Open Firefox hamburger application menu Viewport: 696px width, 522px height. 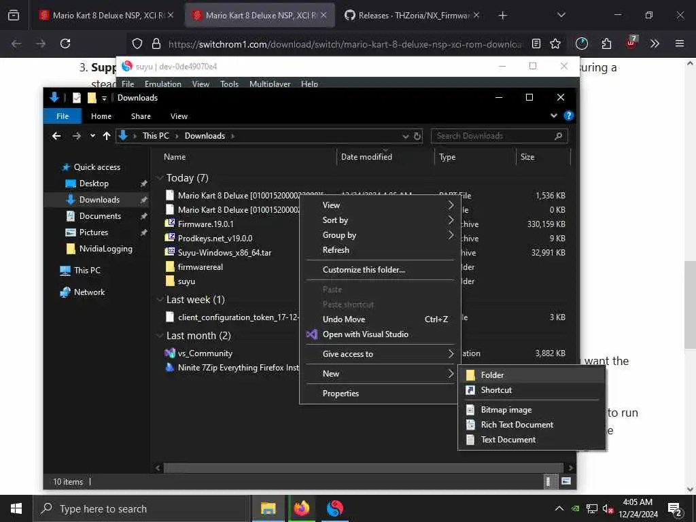pos(679,43)
